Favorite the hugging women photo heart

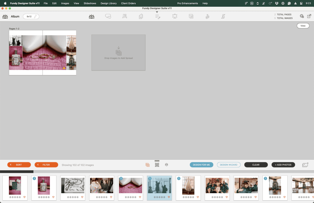(x=255, y=197)
